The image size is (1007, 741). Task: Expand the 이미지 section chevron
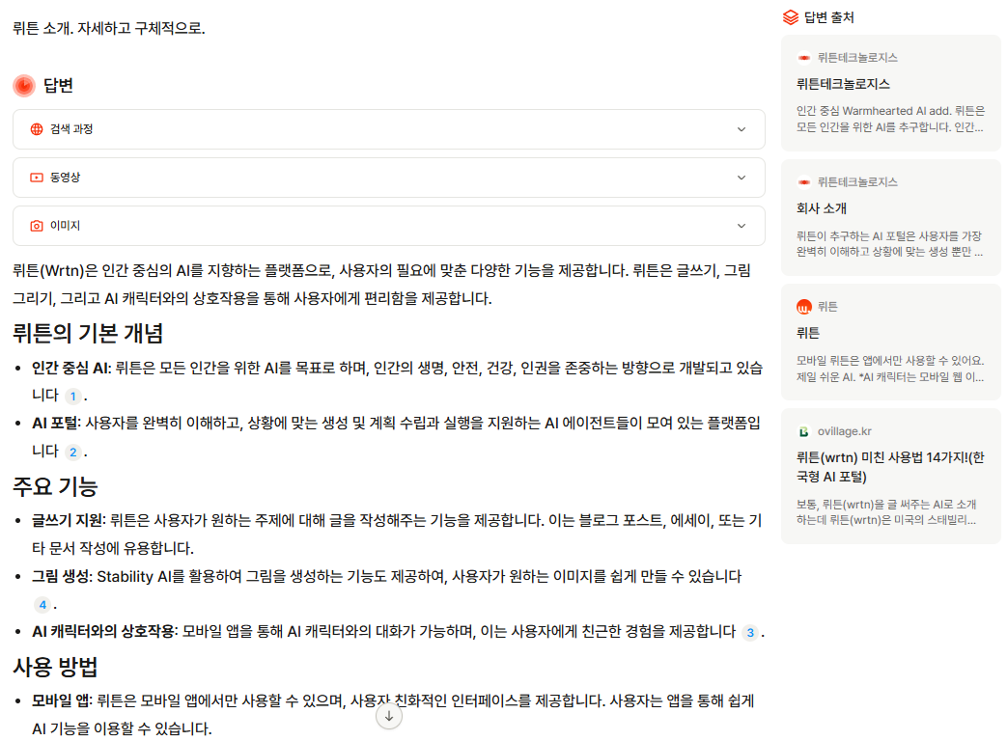[741, 226]
